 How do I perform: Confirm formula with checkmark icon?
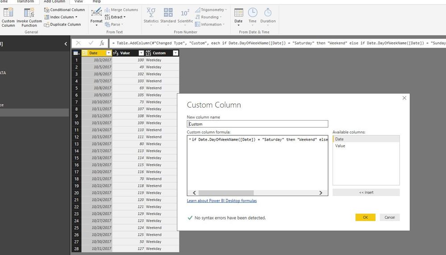pos(91,43)
